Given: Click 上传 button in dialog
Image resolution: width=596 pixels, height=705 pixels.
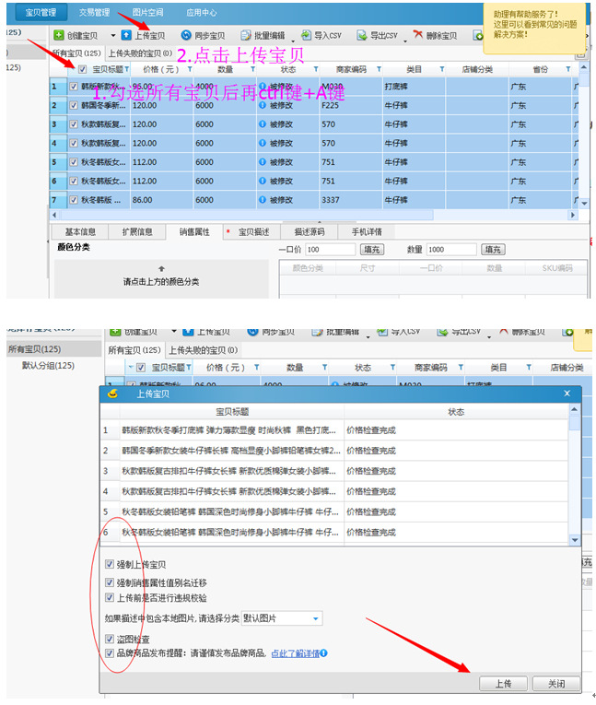Looking at the screenshot, I should click(503, 684).
